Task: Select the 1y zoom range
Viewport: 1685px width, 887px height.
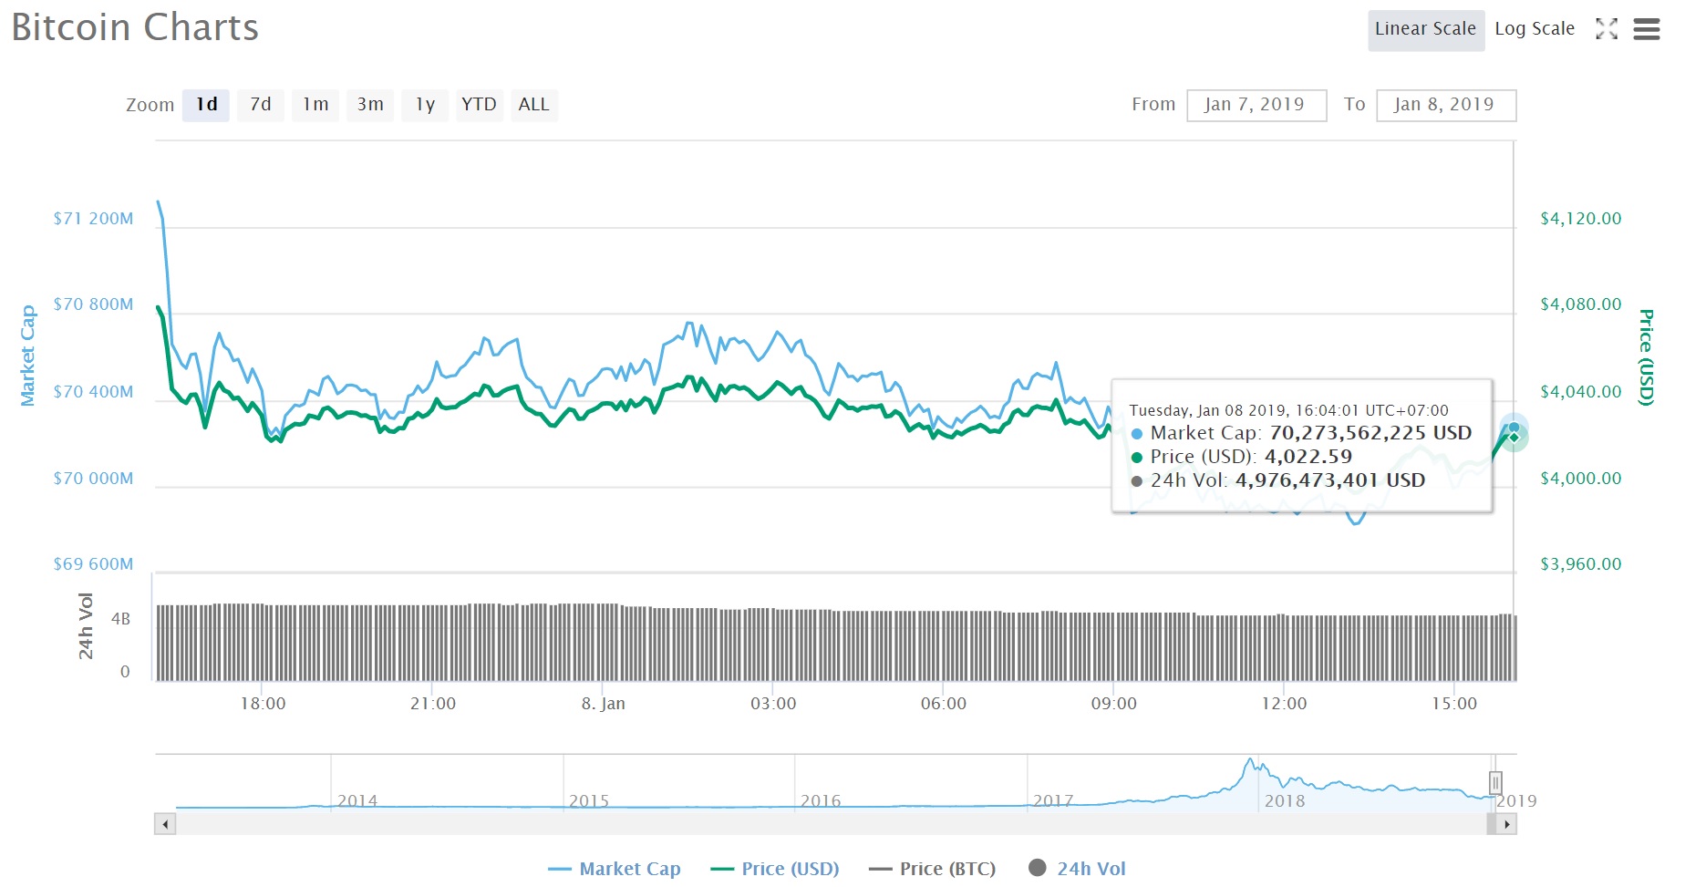Action: pyautogui.click(x=425, y=105)
